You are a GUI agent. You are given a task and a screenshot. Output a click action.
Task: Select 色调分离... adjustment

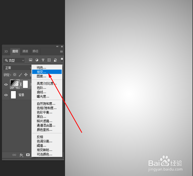(x=47, y=141)
